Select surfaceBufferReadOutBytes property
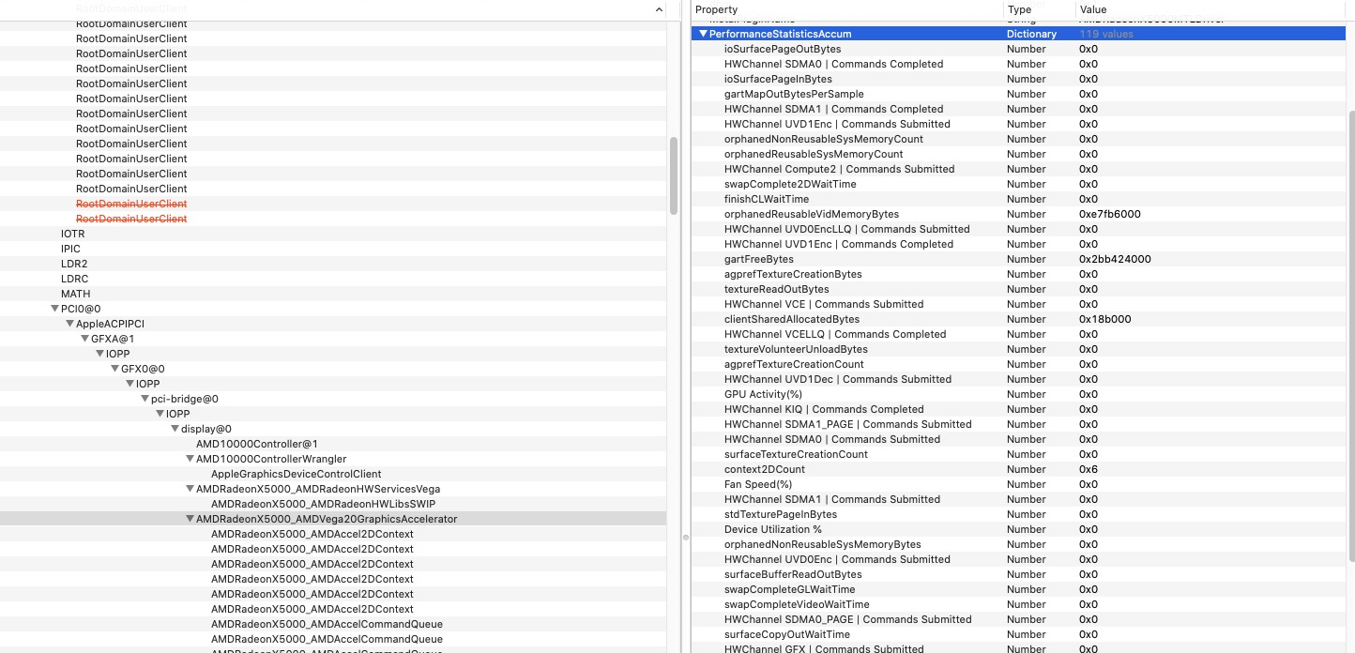 tap(793, 574)
